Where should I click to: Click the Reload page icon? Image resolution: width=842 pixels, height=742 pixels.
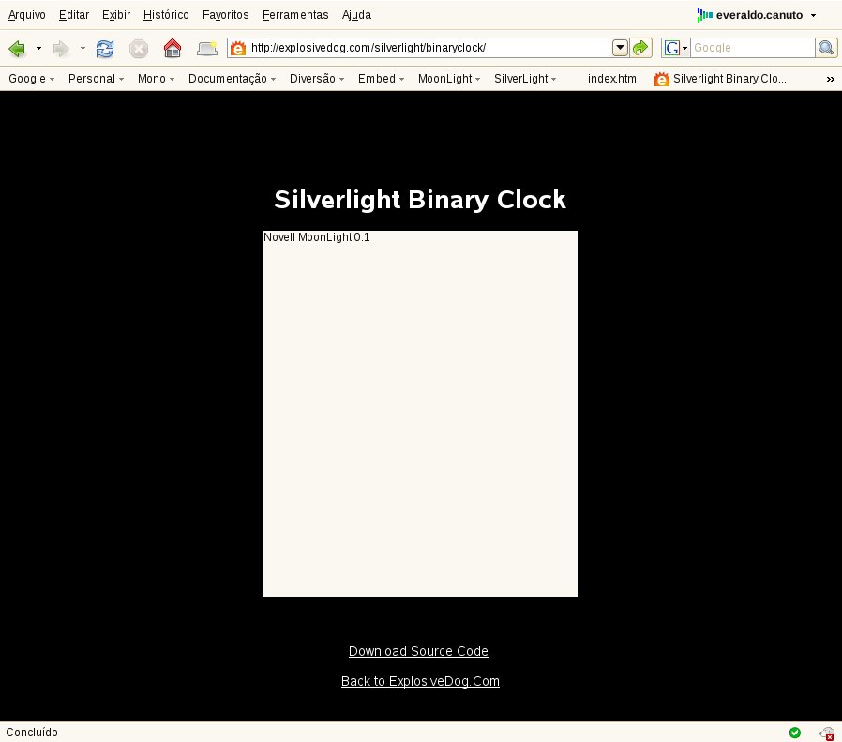click(105, 49)
